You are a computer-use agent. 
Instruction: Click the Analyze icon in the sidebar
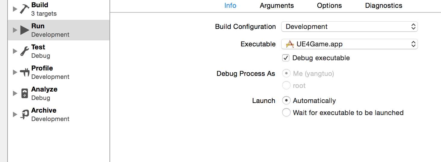point(25,93)
